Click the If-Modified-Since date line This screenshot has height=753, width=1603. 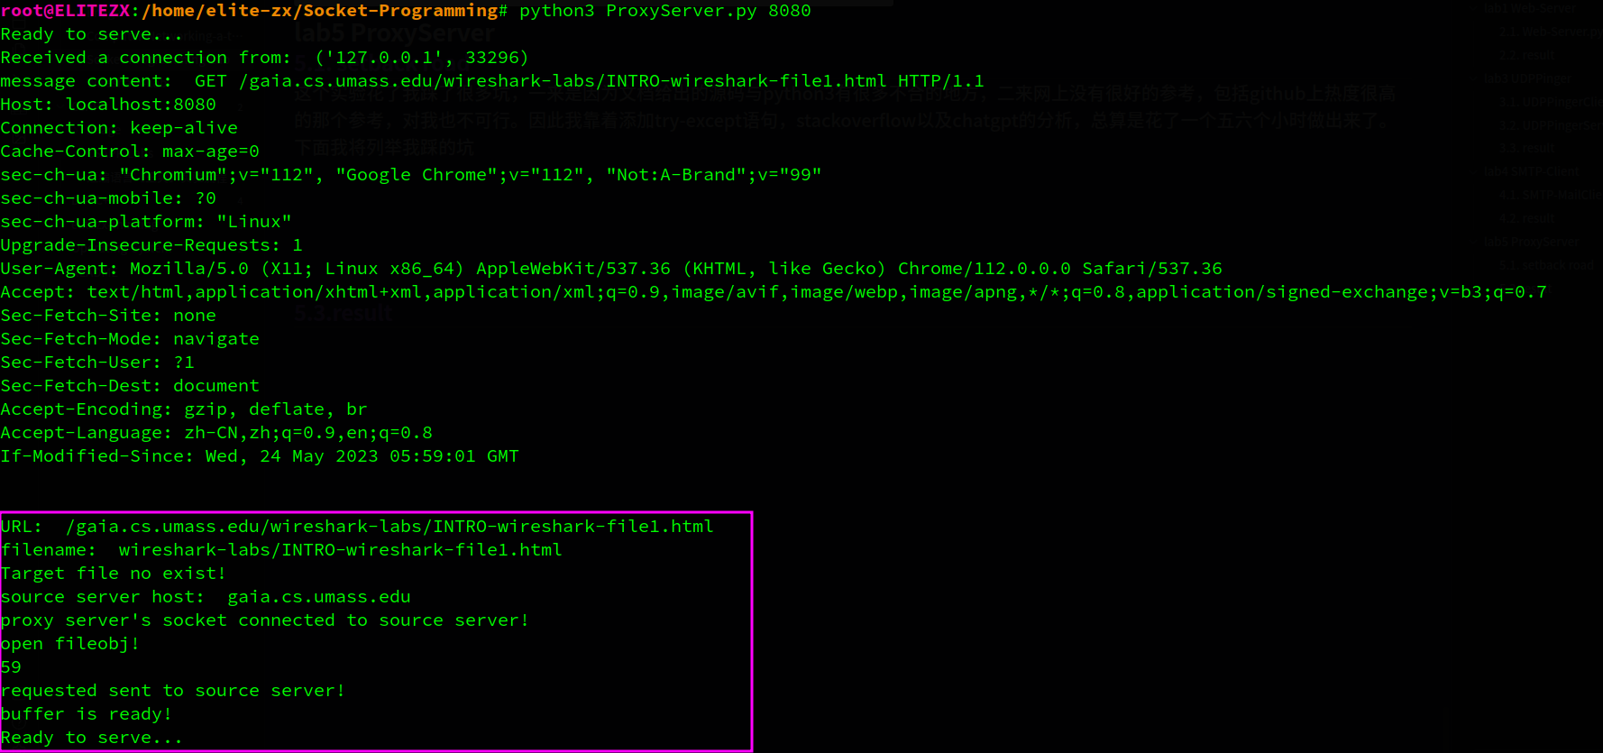(x=260, y=456)
